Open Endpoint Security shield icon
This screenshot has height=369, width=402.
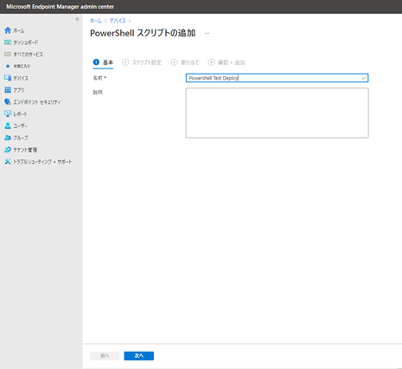point(8,102)
